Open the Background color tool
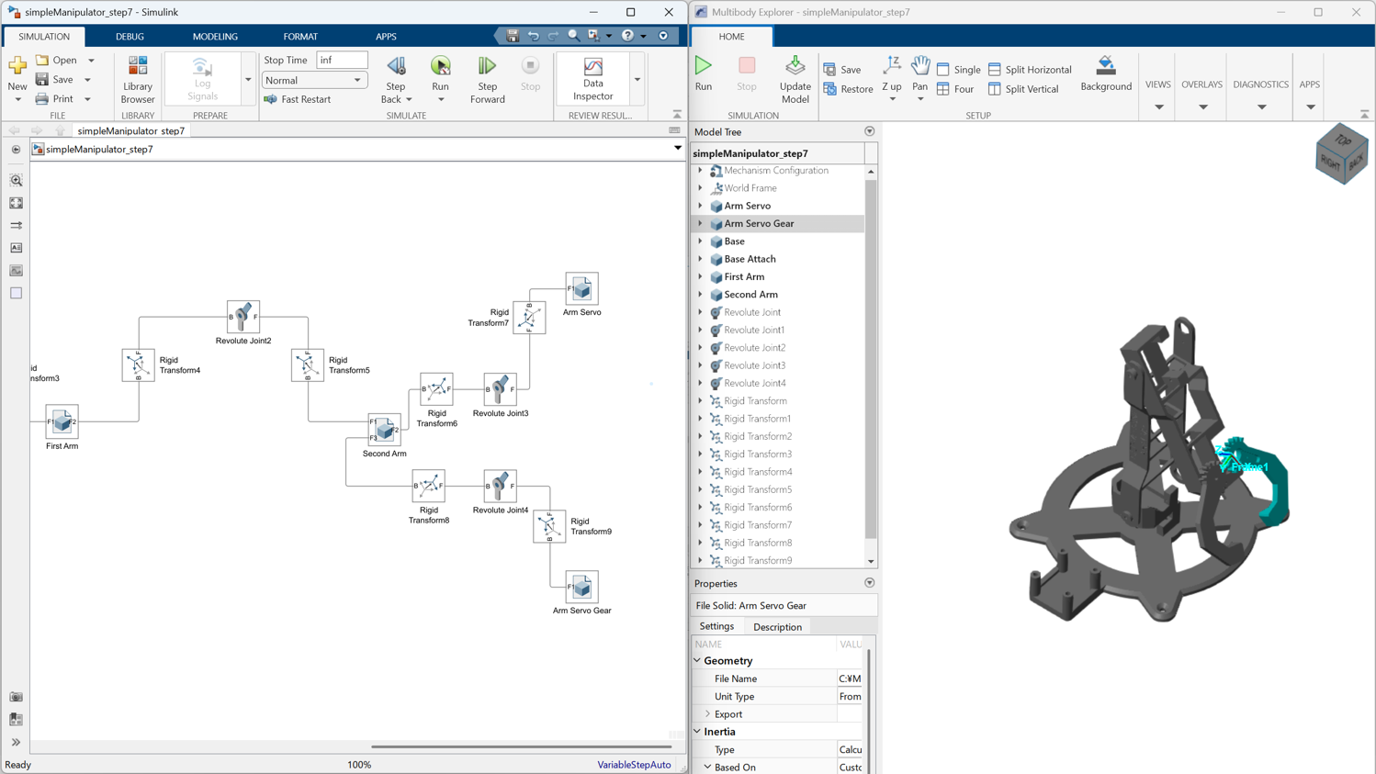Screen dimensions: 1376x774 tap(1105, 73)
